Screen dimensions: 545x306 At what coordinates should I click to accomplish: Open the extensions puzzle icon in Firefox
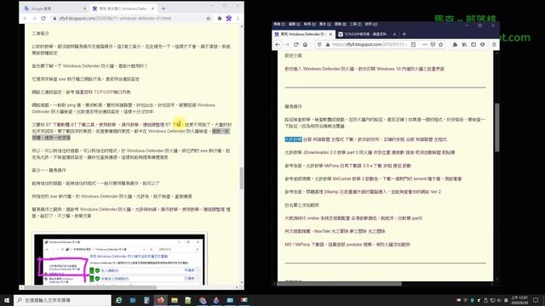coord(455,44)
